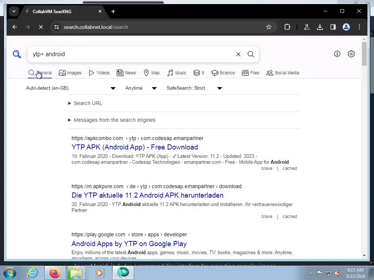Screen dimensions: 374x280
Task: Open Windows Media Player taskbar icon
Action: point(99,273)
